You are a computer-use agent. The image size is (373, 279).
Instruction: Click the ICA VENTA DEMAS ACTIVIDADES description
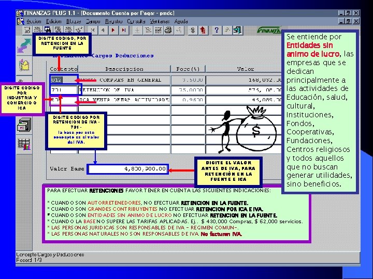124,100
